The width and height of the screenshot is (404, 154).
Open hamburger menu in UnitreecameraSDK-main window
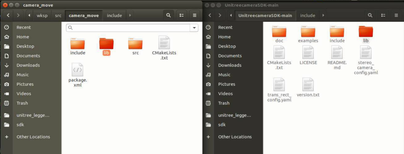(396, 15)
